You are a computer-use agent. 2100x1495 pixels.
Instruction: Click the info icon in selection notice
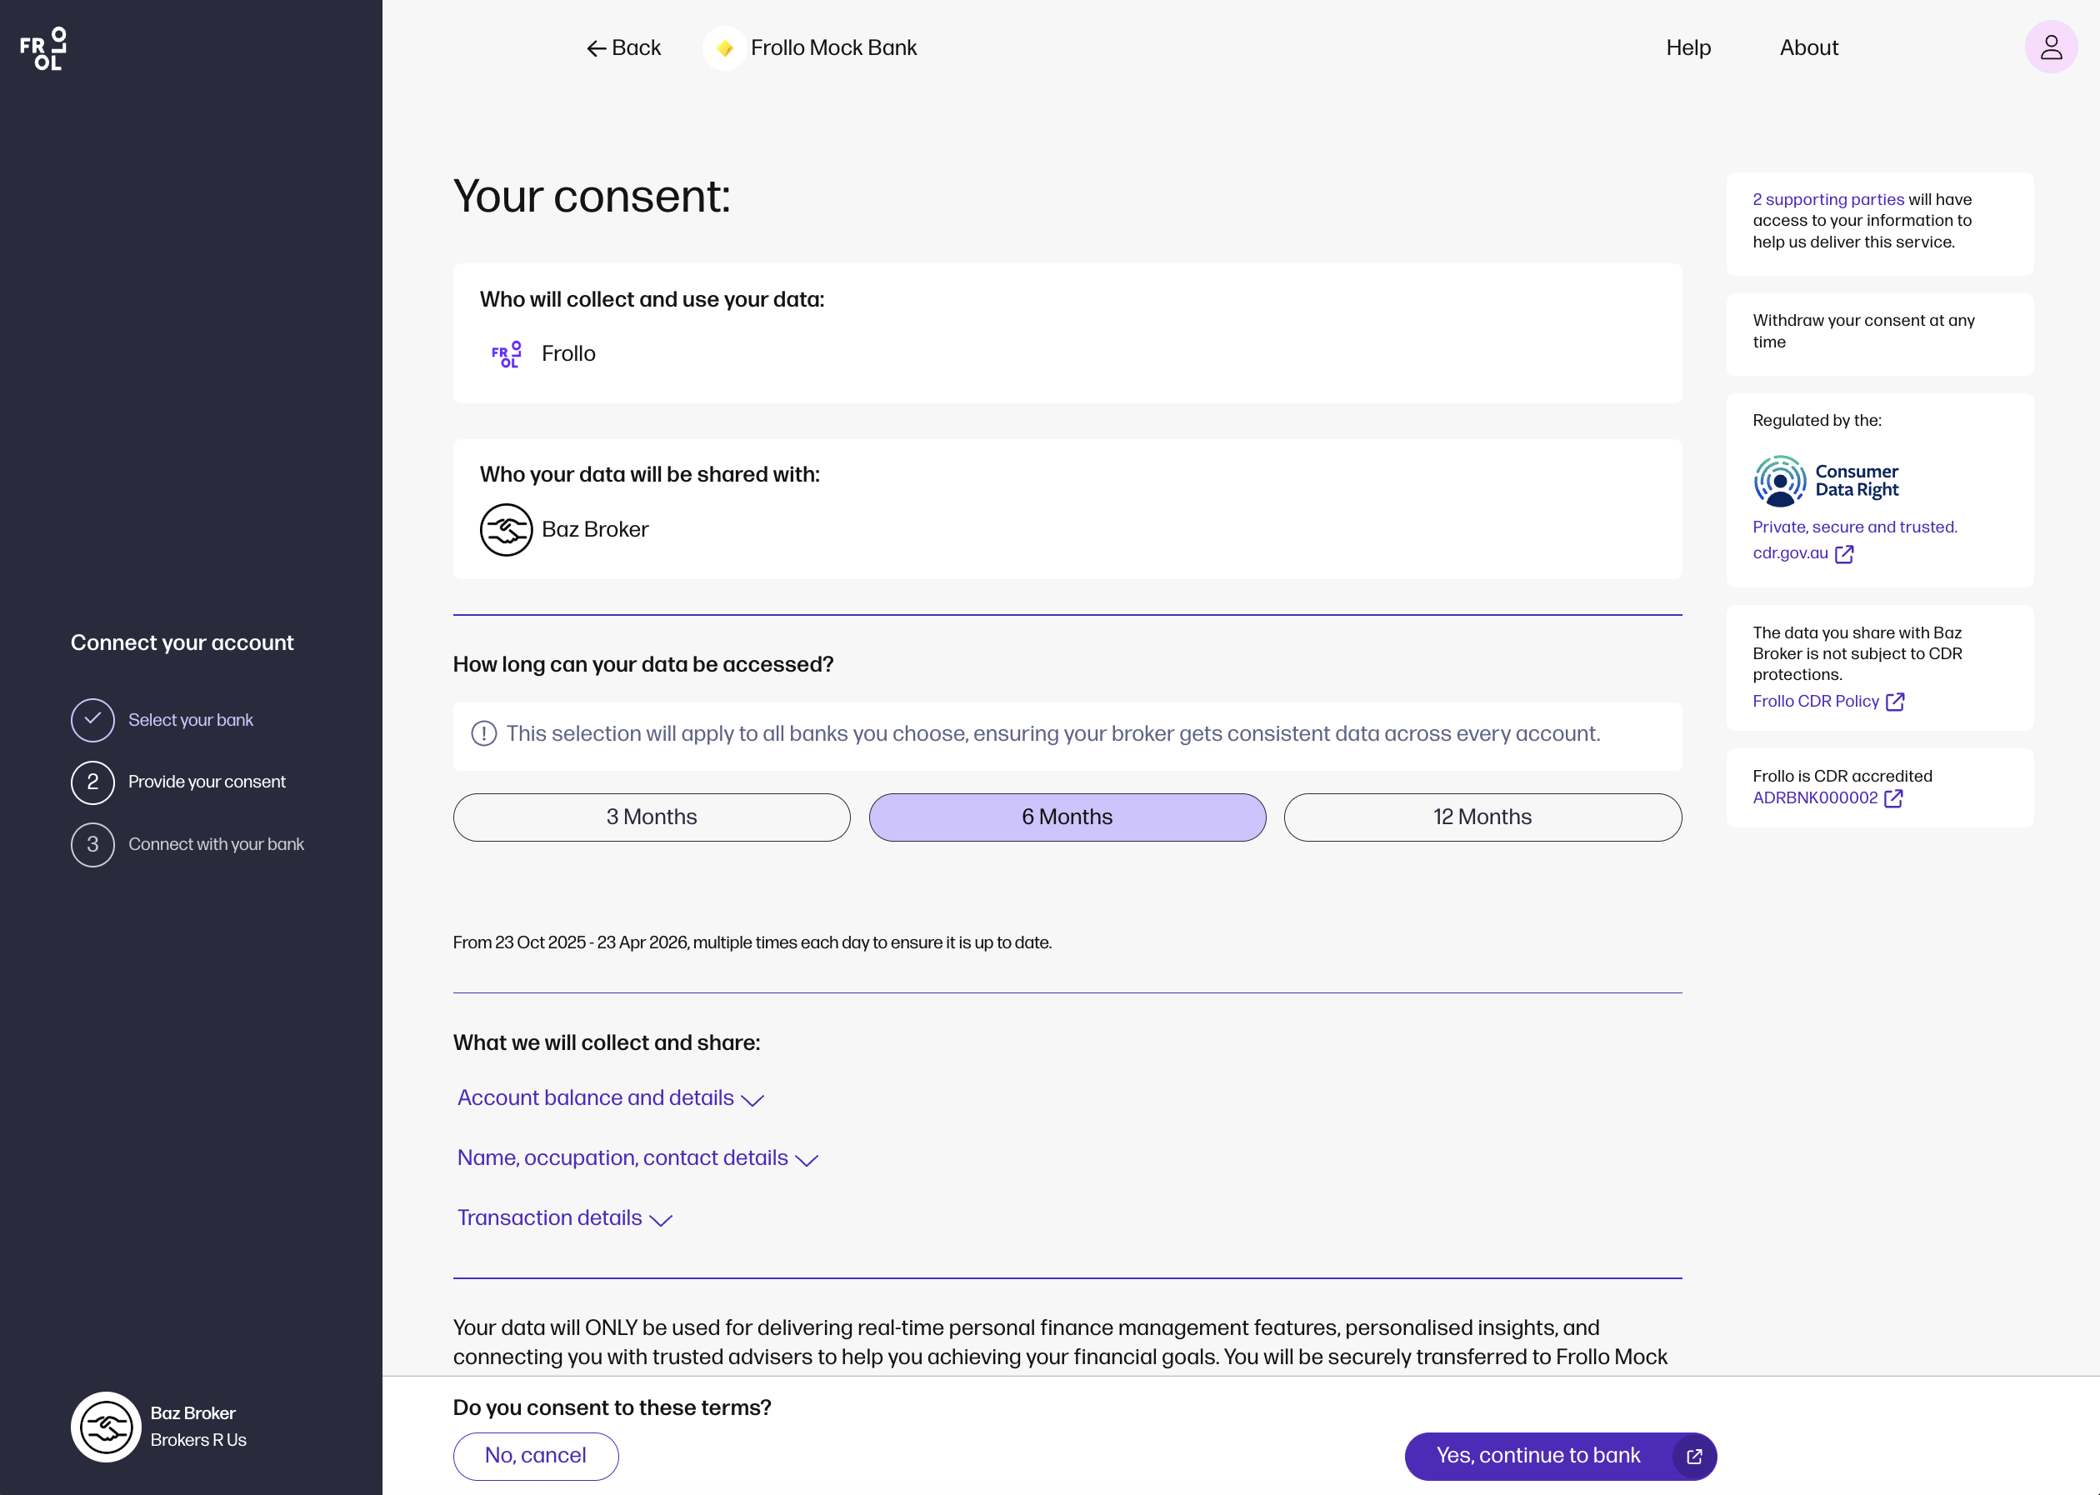point(483,735)
